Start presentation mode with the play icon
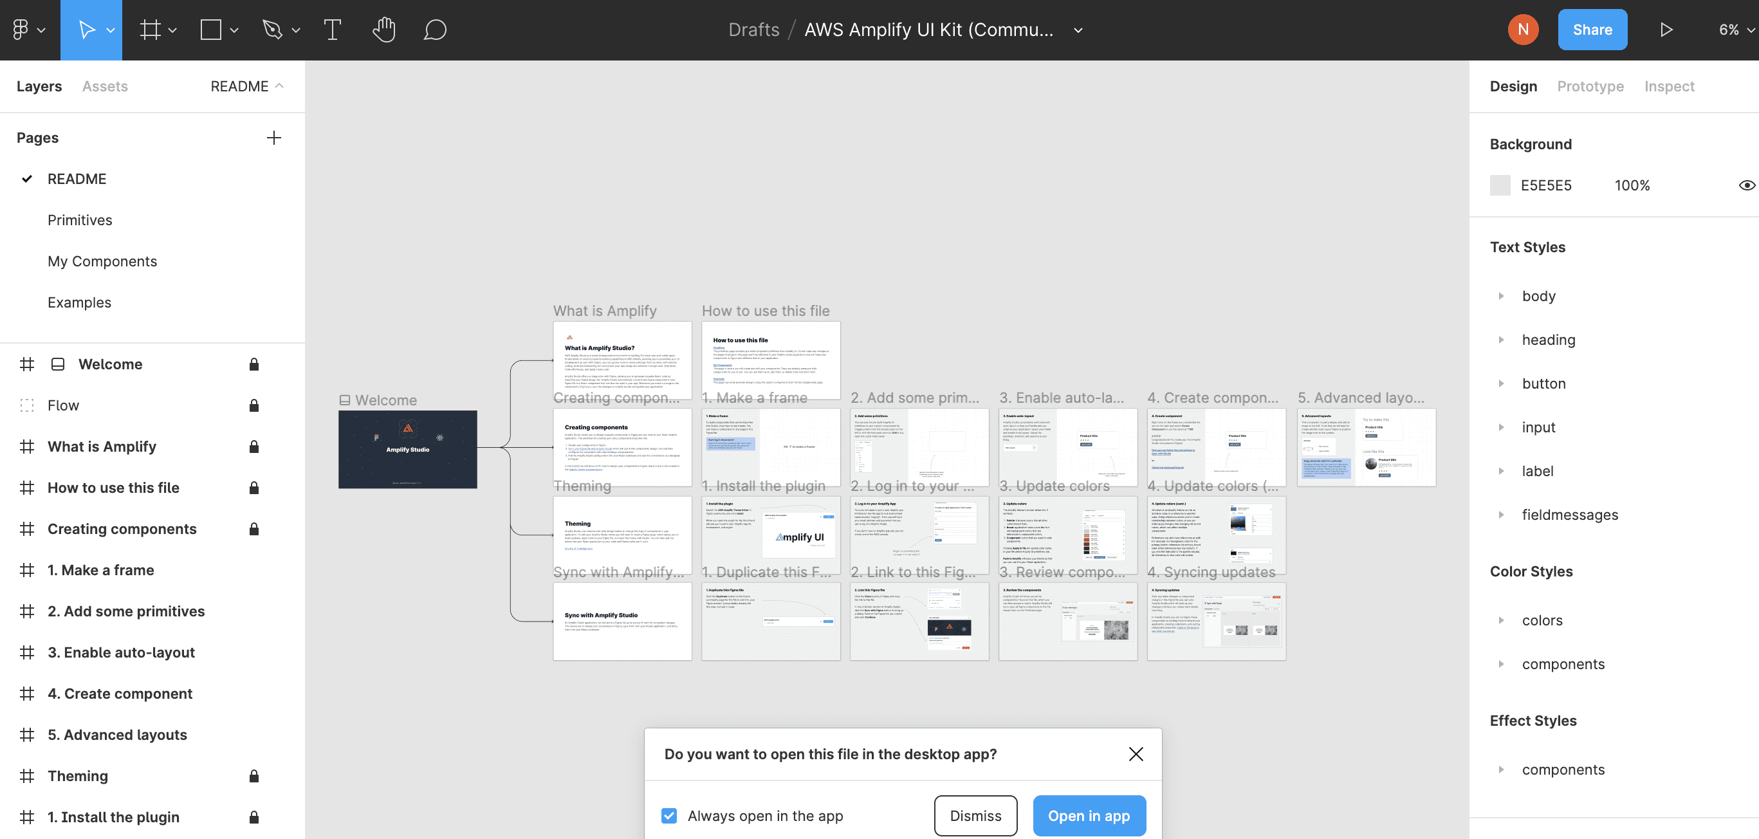The width and height of the screenshot is (1759, 839). click(1666, 30)
